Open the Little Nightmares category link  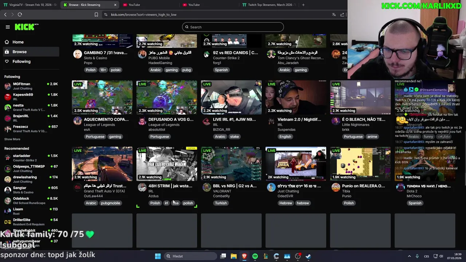[x=356, y=125]
